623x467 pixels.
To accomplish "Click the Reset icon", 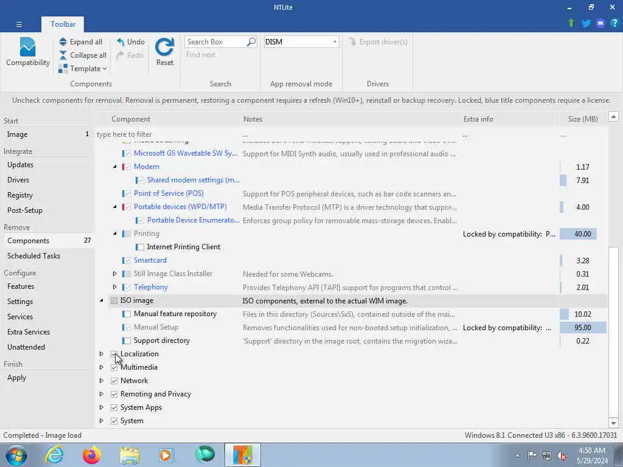I will pos(164,47).
